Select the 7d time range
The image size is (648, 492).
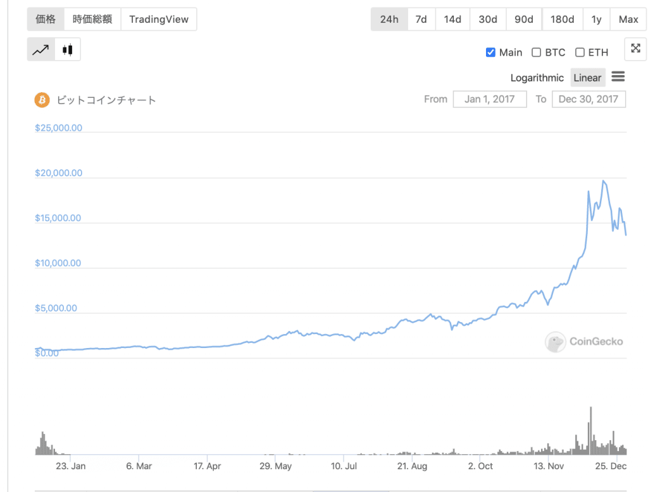coord(421,19)
